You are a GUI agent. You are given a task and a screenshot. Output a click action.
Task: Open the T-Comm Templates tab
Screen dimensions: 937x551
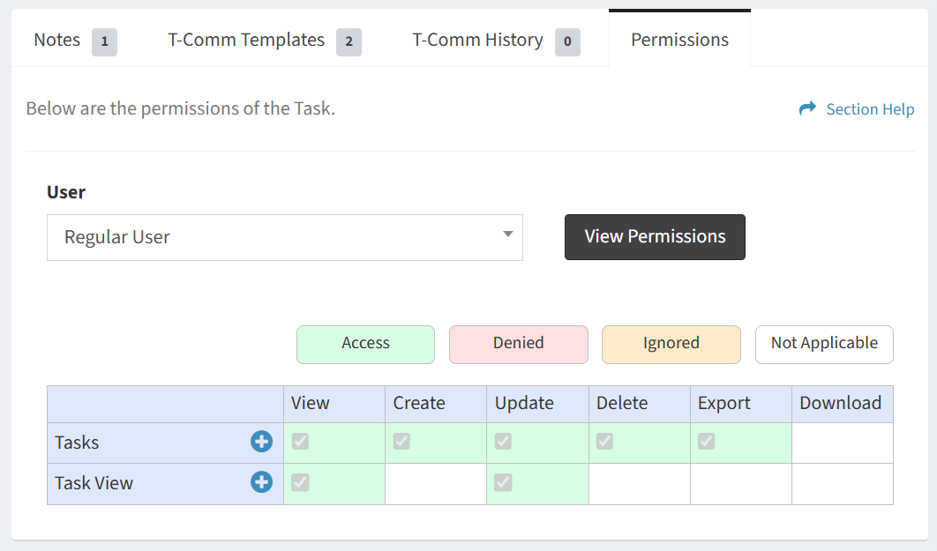[264, 41]
